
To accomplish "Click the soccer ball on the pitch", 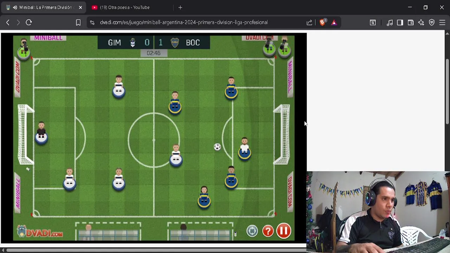I will [x=217, y=147].
